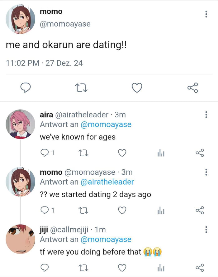Reply to aira's 'known for ages' tweet
Viewport: 218px width, 277px height.
(45, 153)
